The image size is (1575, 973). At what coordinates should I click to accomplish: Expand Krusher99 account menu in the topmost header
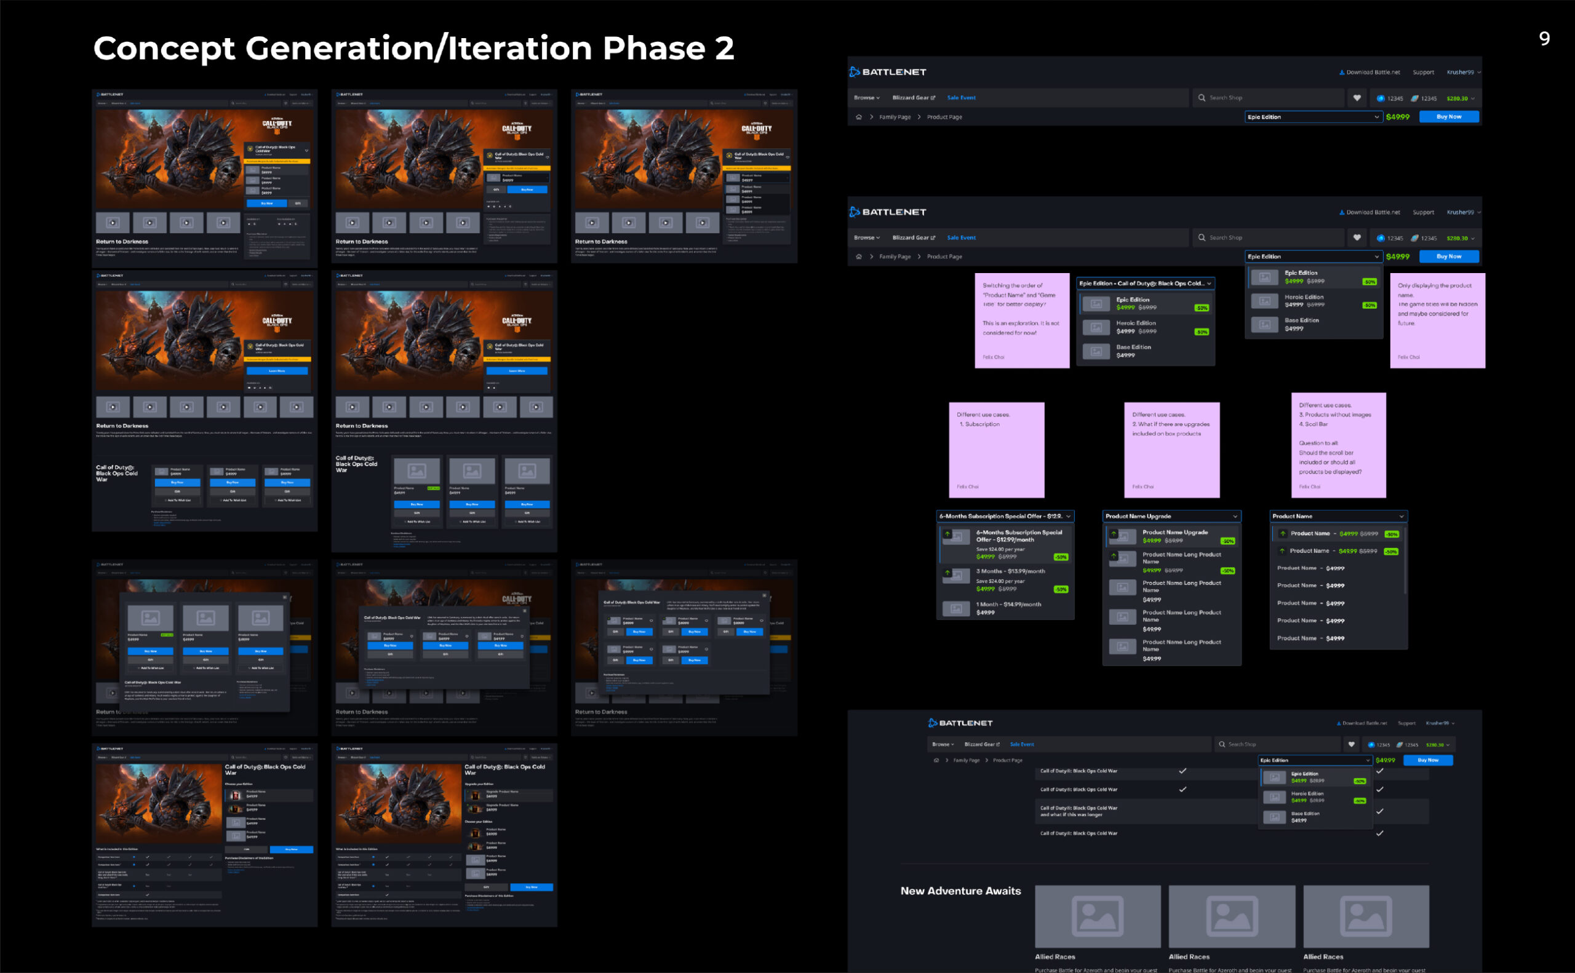(x=1463, y=72)
